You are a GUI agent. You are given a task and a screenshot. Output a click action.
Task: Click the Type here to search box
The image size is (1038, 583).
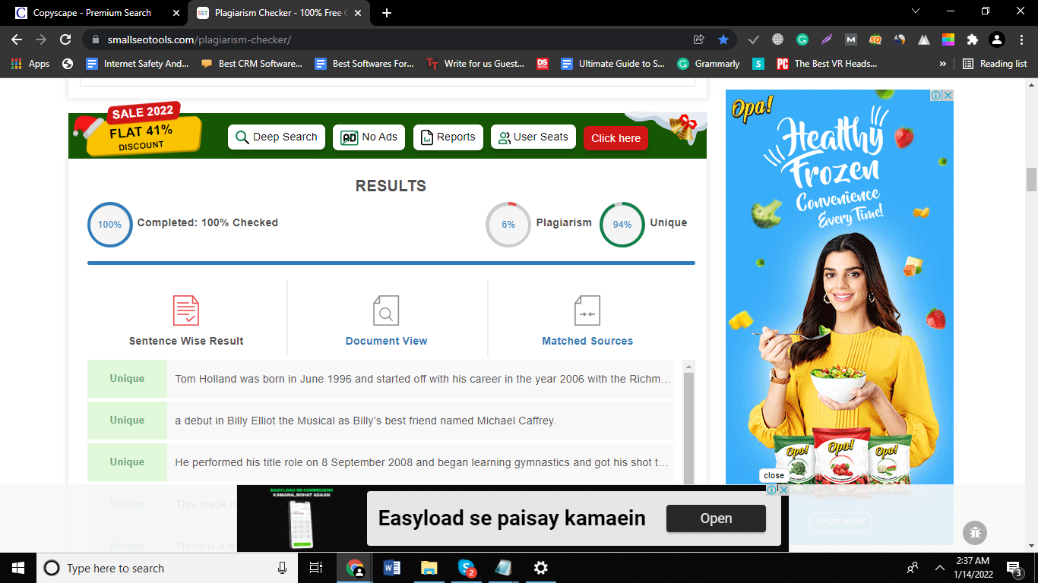click(x=167, y=568)
